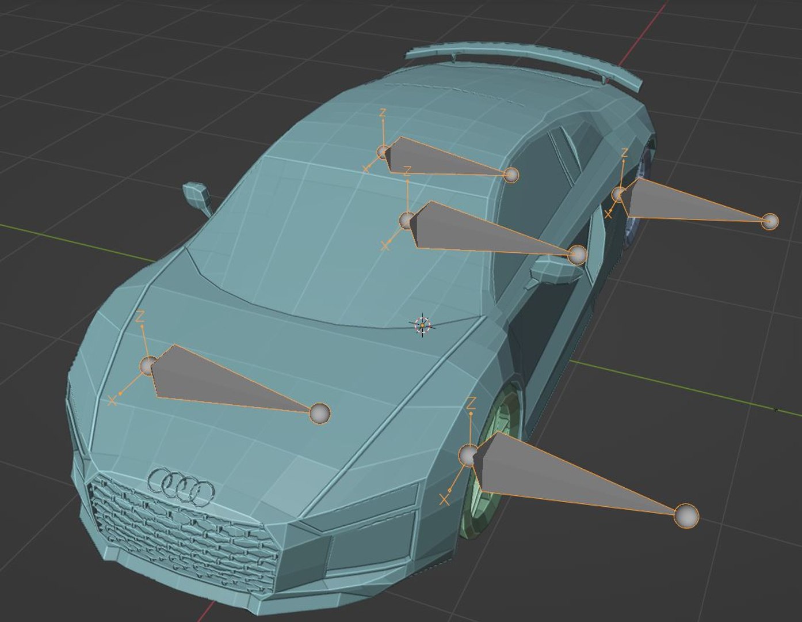The width and height of the screenshot is (802, 622).
Task: Click the X axis label of the front wheel bone
Action: pos(444,500)
